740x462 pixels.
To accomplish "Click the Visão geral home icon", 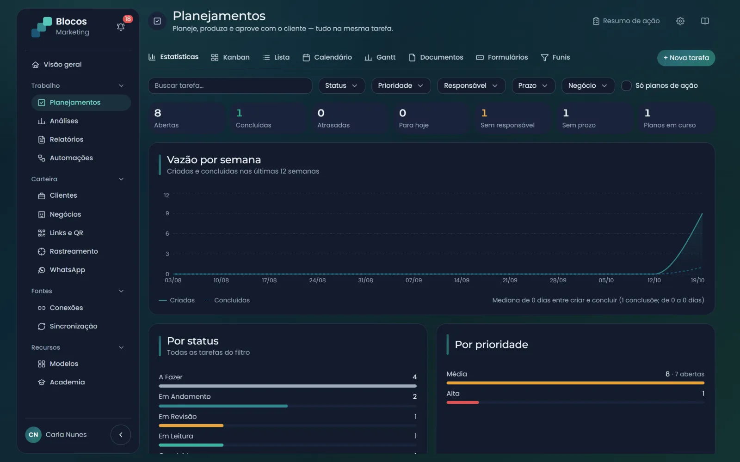I will pos(35,65).
